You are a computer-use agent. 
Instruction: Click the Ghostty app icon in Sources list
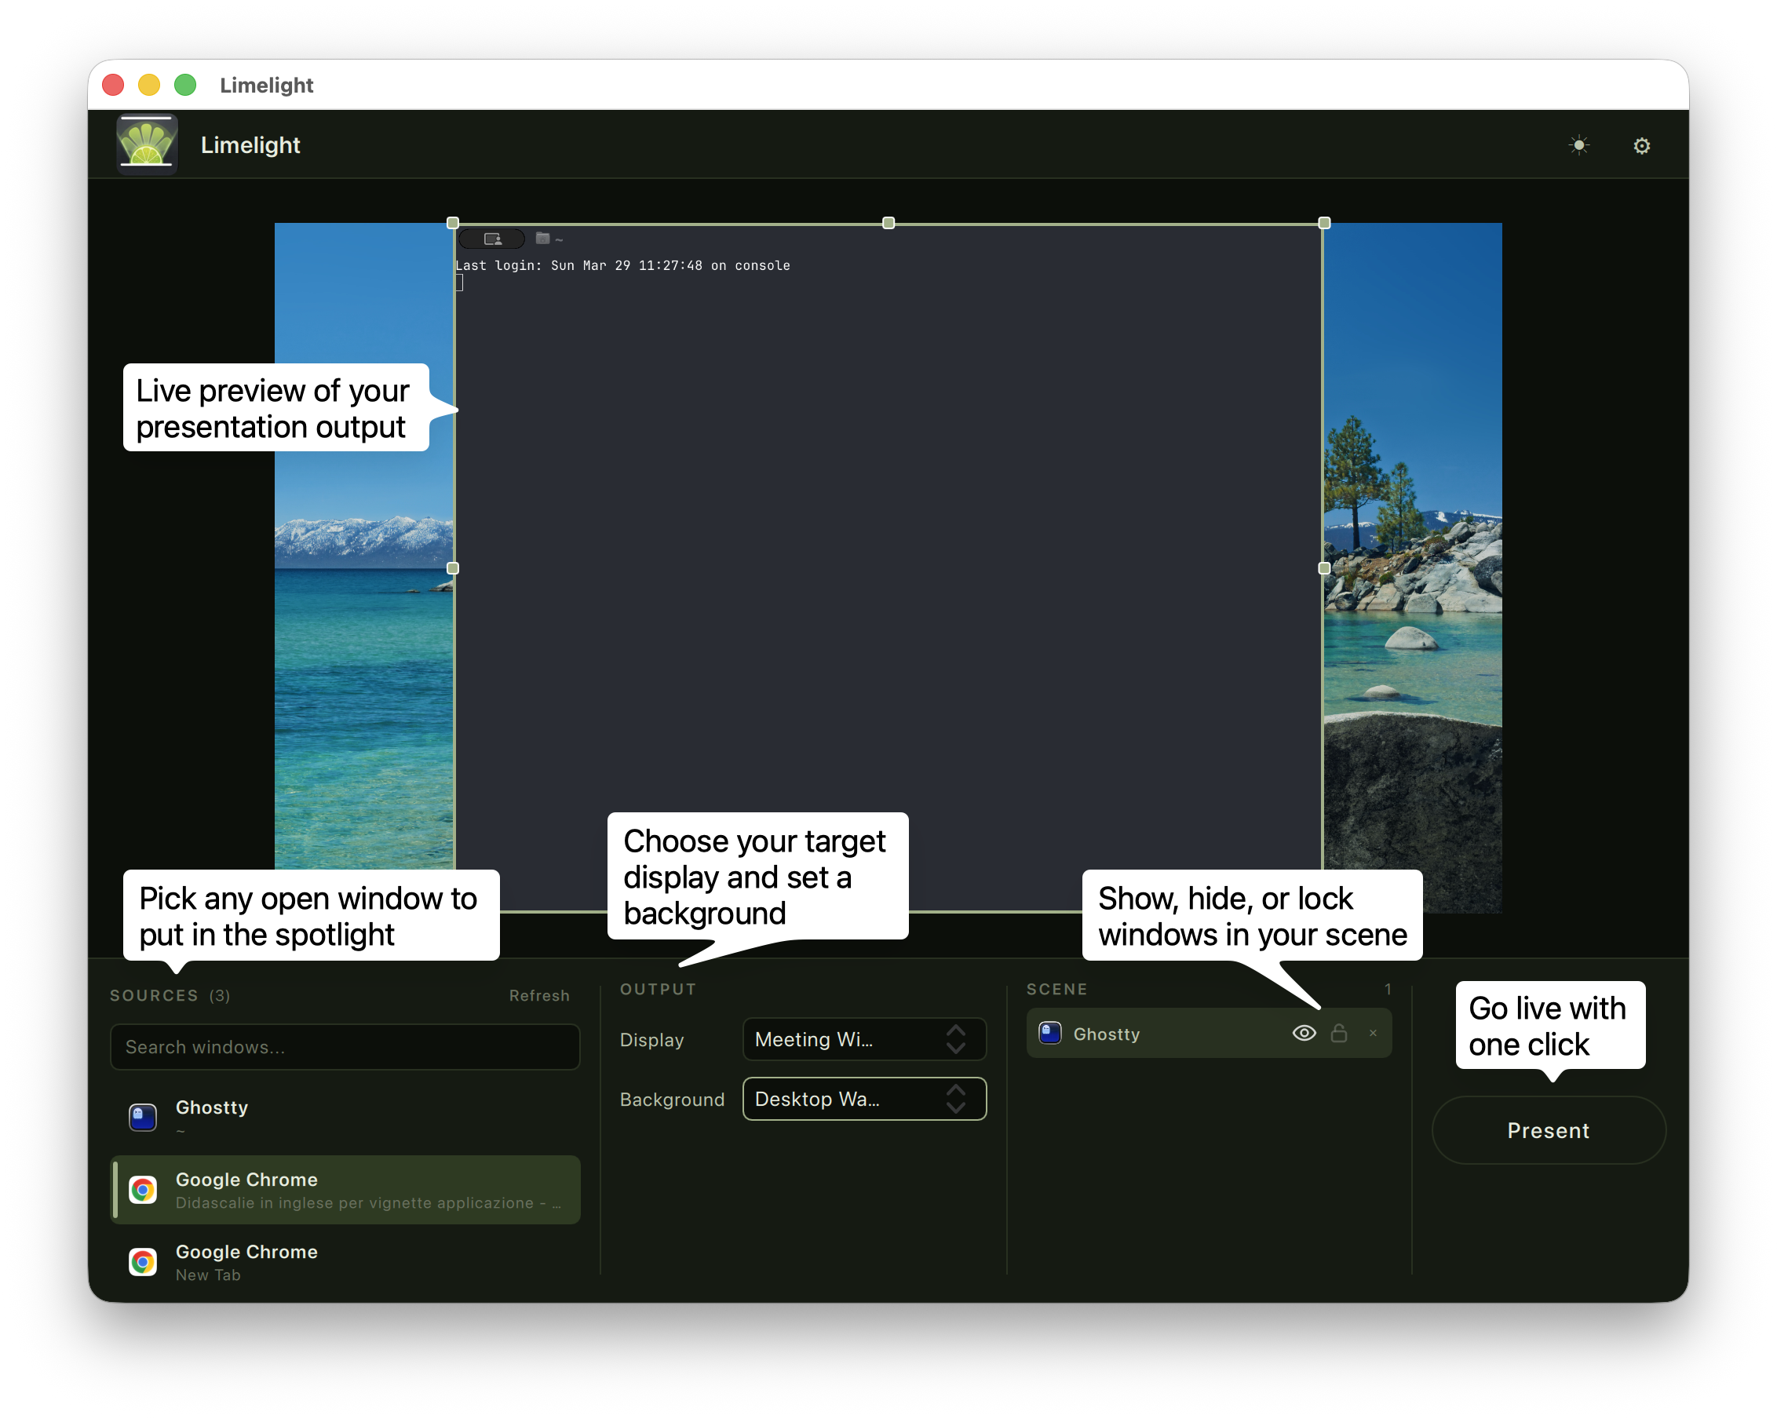point(143,1117)
